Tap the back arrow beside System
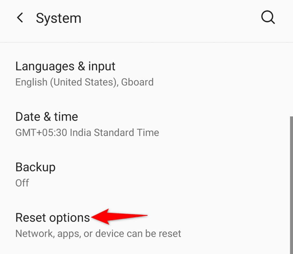This screenshot has width=293, height=254. pos(20,18)
